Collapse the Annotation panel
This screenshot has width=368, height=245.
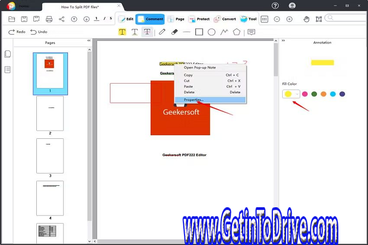click(283, 40)
